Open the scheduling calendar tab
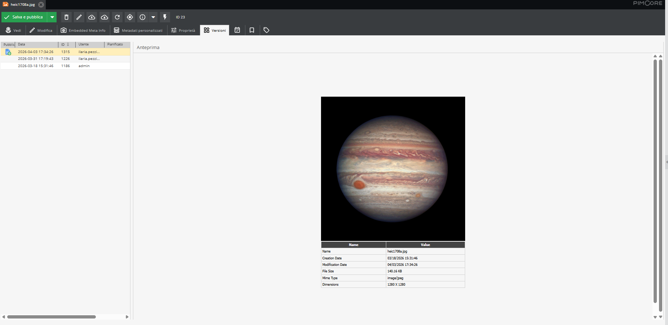668x325 pixels. [x=237, y=30]
